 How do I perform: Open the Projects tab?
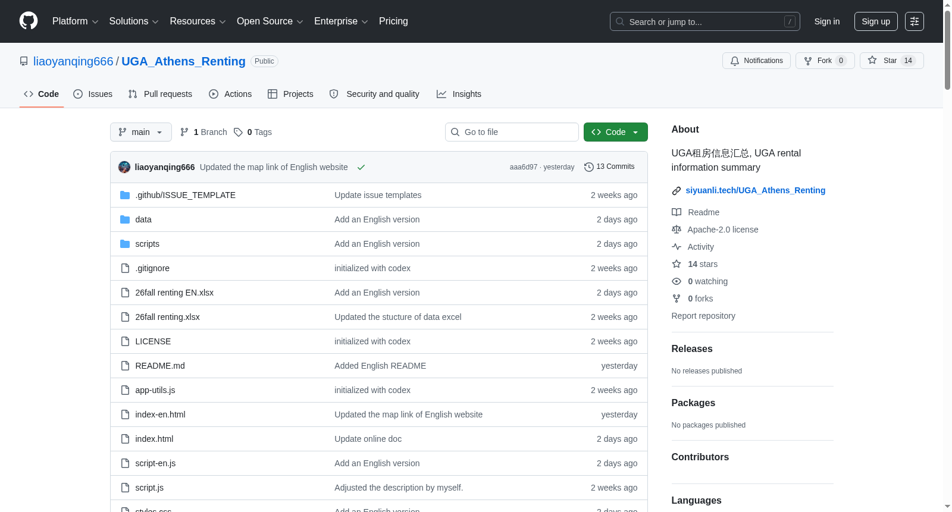pos(290,94)
